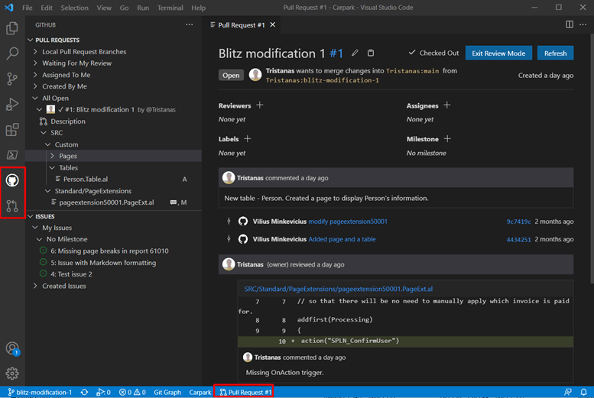Open commit link 9c7419c
This screenshot has height=398, width=594.
518,222
